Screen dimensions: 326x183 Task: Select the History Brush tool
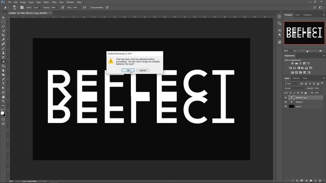(3, 57)
